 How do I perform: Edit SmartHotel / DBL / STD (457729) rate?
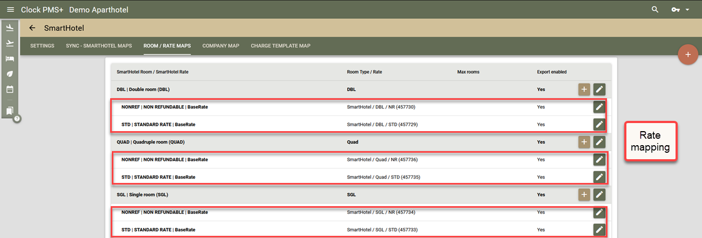(599, 125)
